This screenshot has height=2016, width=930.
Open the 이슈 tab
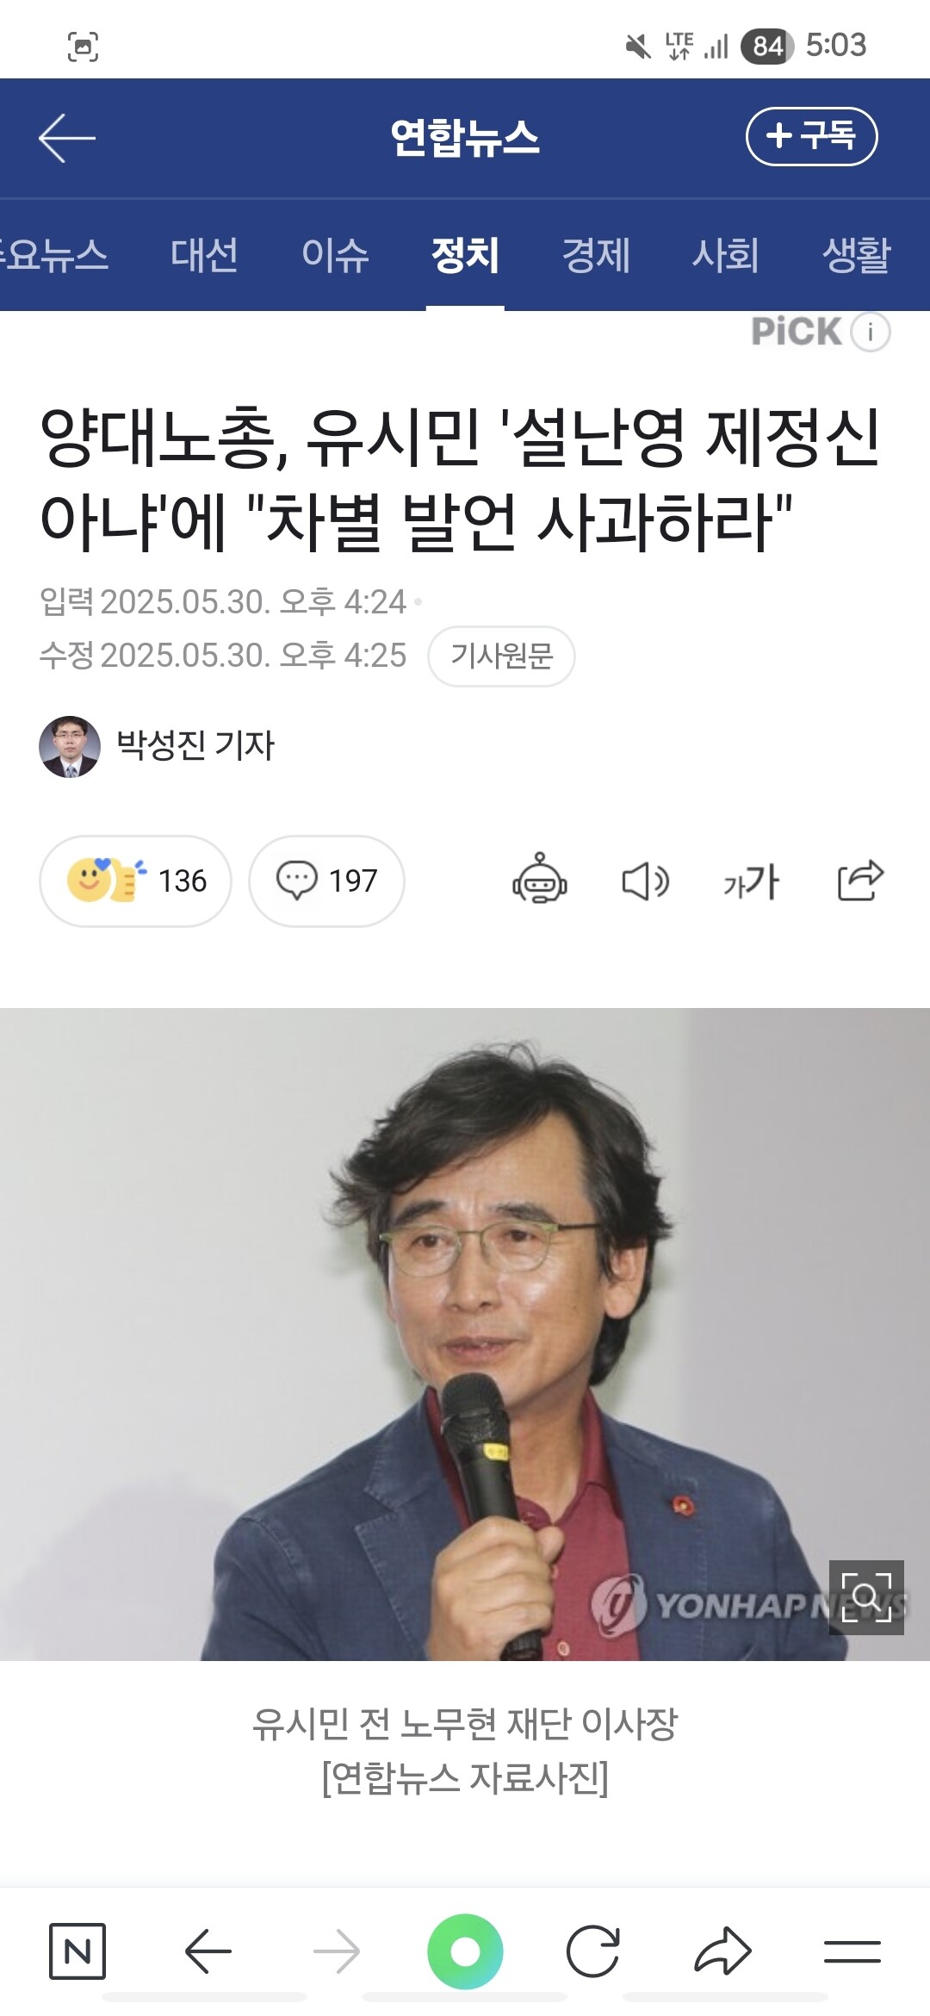point(335,255)
